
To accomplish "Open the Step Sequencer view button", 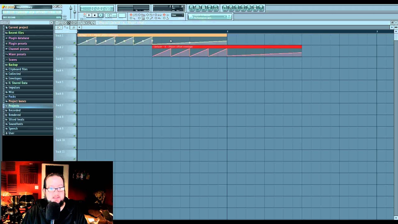I will [197, 8].
